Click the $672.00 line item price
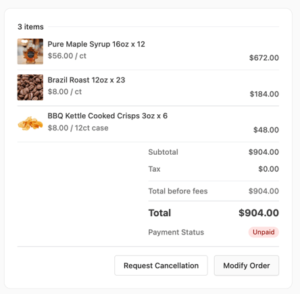The width and height of the screenshot is (300, 294). [x=264, y=57]
